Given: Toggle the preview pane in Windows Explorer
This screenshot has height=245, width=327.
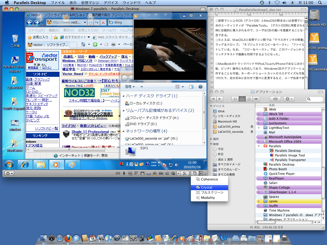Looking at the screenshot, I should (191, 87).
